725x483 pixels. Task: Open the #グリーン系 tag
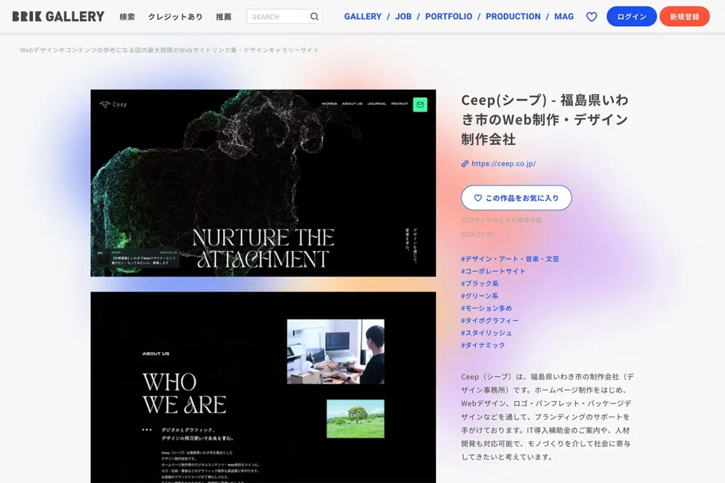[x=479, y=296]
